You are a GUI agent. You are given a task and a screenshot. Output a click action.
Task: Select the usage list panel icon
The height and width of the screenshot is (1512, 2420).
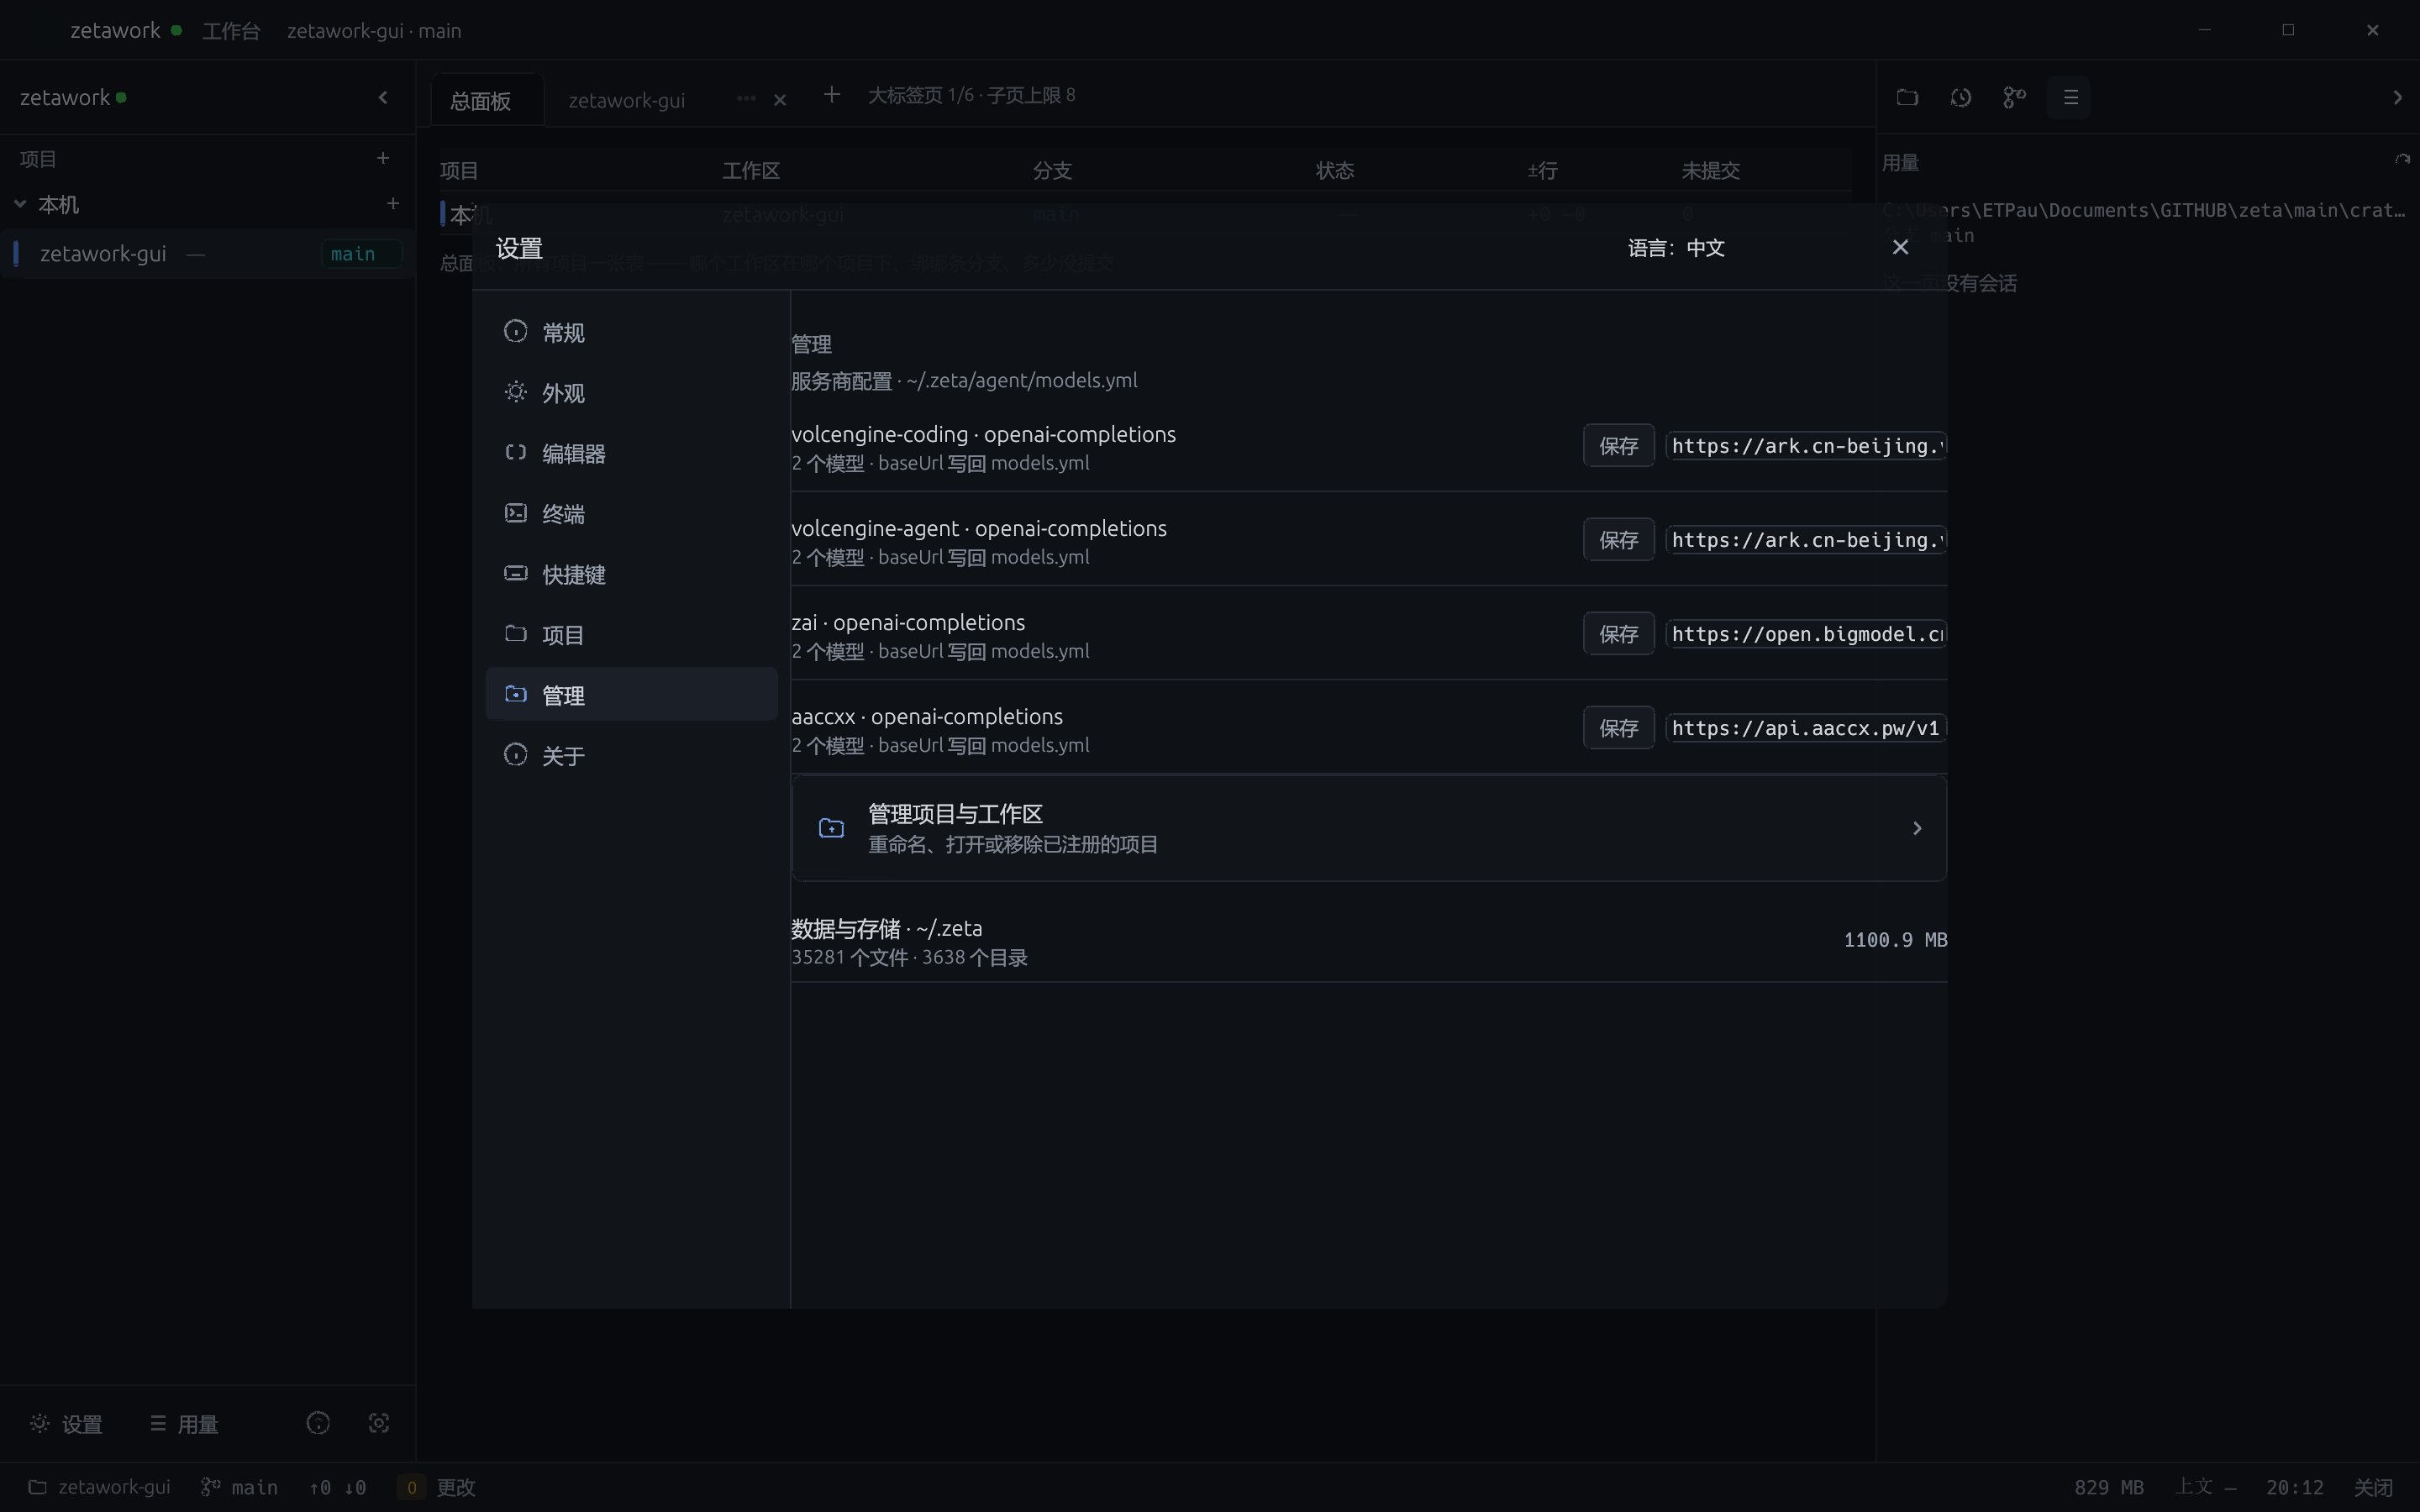point(2069,97)
